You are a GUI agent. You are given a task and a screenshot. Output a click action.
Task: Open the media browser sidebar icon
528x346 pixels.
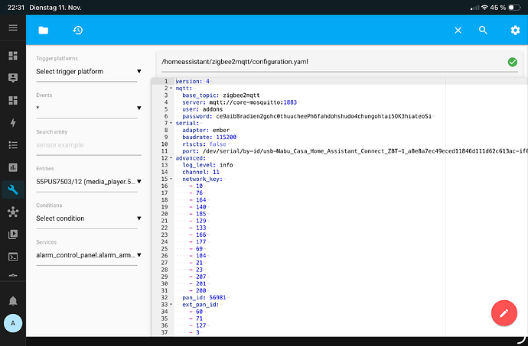pos(13,234)
